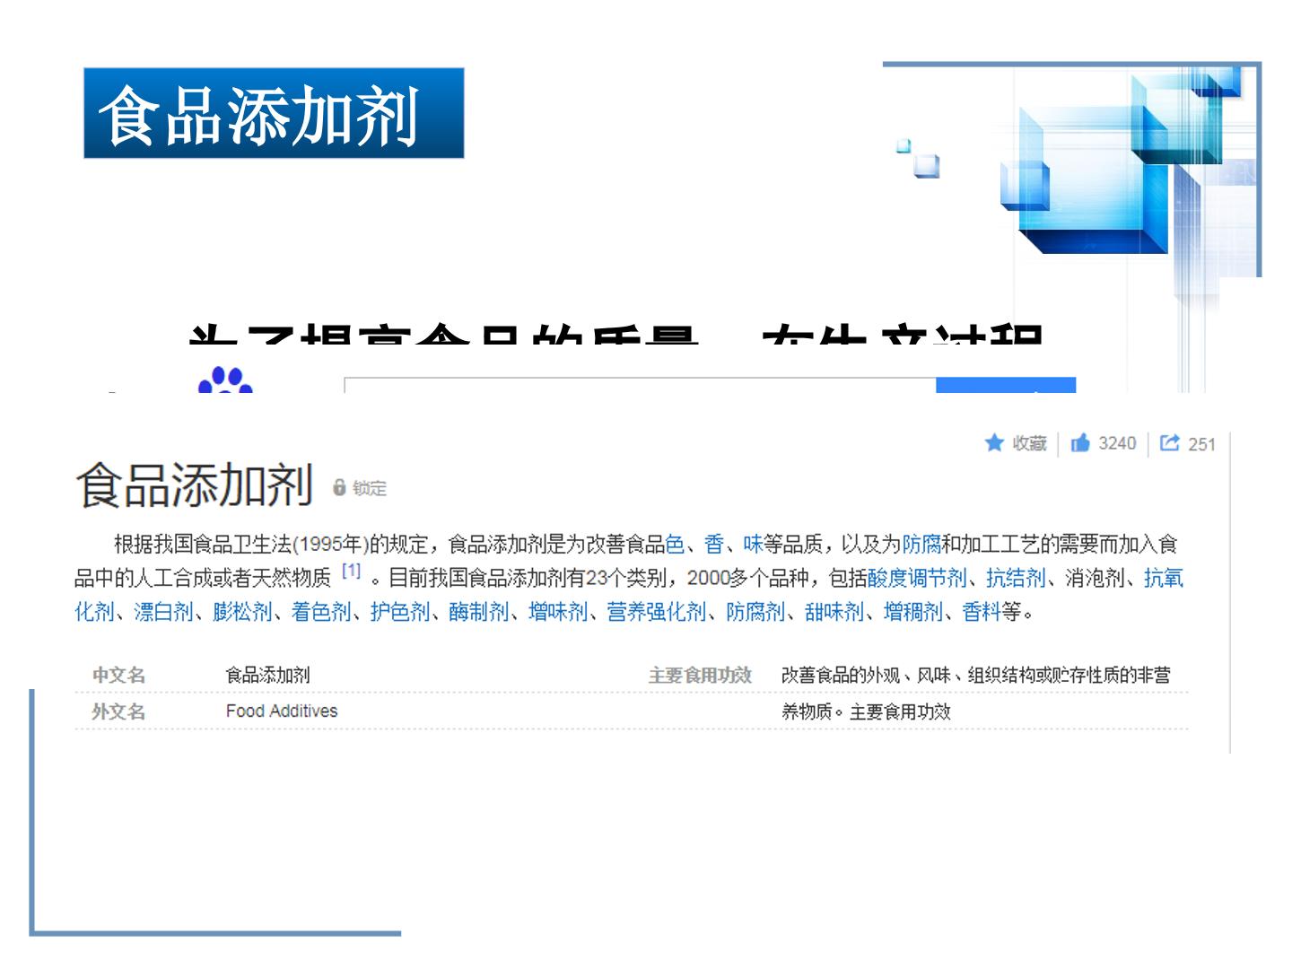Click the 消泡剂 text
Screen dimensions: 1292x969
[1095, 578]
